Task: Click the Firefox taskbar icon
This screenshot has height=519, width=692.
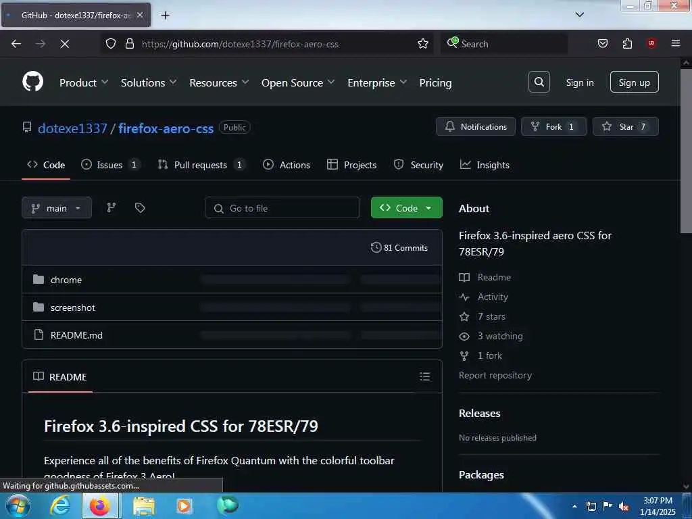Action: pos(100,505)
